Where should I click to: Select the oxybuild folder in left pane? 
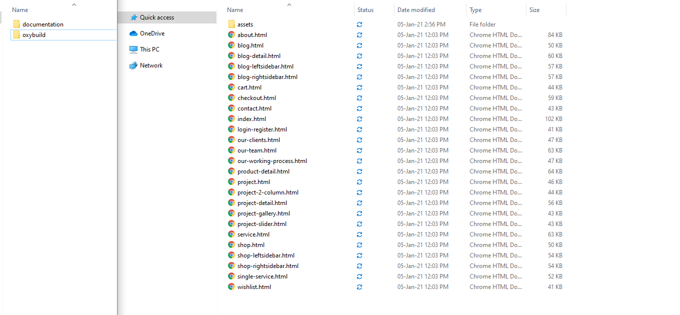34,35
